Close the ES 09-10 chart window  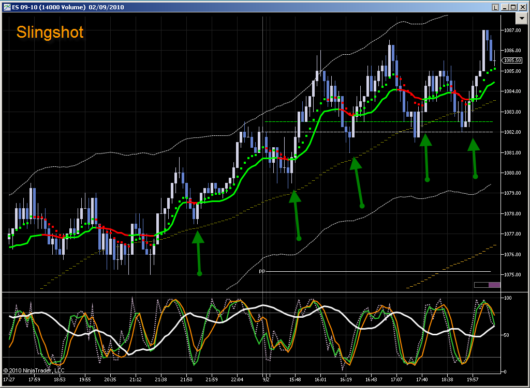pos(522,7)
